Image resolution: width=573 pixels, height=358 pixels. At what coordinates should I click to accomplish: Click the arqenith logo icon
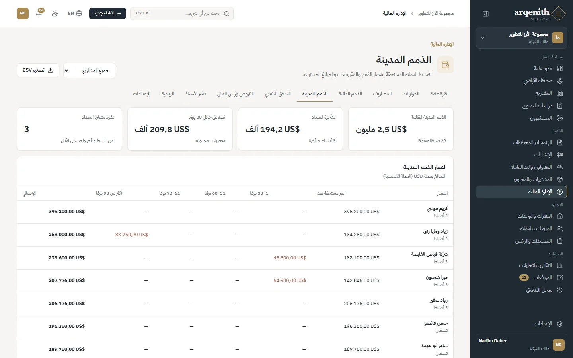[559, 14]
